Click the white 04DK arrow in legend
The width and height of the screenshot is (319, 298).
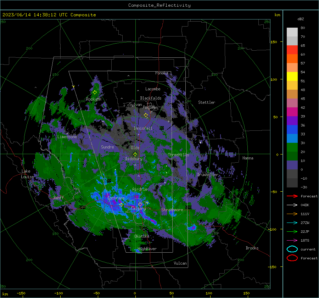point(292,205)
